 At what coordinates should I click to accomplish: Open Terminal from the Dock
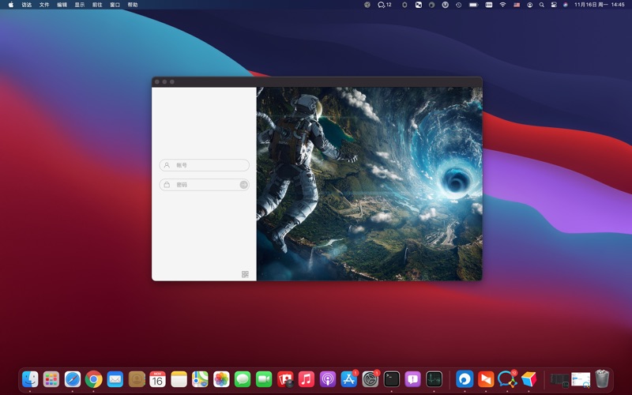[392, 379]
